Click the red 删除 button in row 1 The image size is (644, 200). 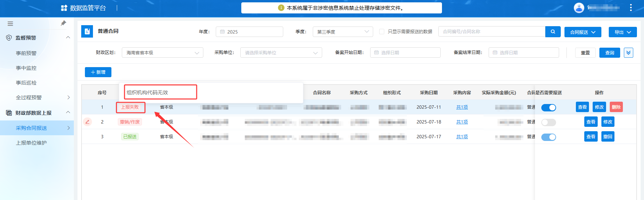pyautogui.click(x=616, y=107)
